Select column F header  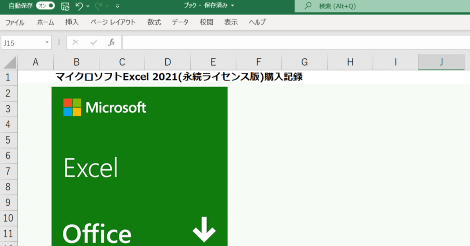(x=258, y=62)
